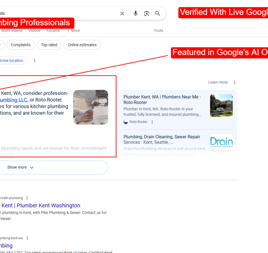268x253 pixels.
Task: Click the magnifying glass search icon
Action: (157, 13)
